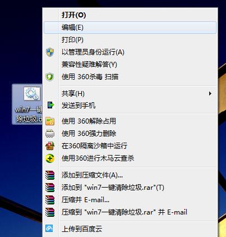Select 发送到手机 menu entry
The image size is (226, 237).
pyautogui.click(x=130, y=106)
